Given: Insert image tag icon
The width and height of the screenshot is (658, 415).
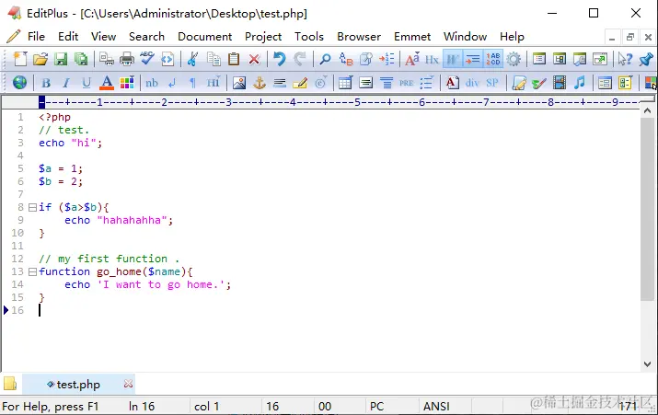Looking at the screenshot, I should tap(238, 83).
